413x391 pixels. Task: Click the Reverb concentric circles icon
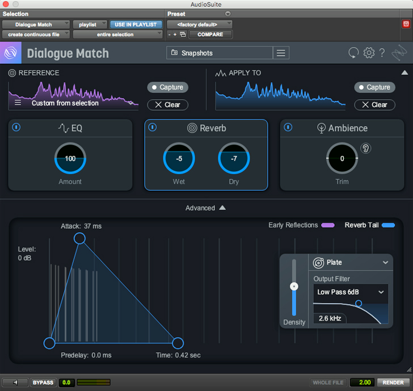coord(192,128)
